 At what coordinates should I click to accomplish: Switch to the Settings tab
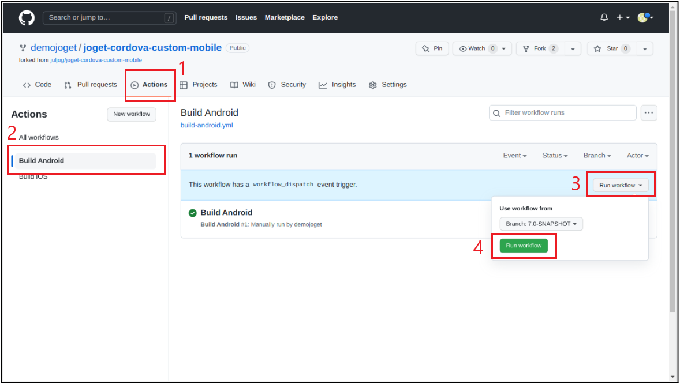click(388, 85)
